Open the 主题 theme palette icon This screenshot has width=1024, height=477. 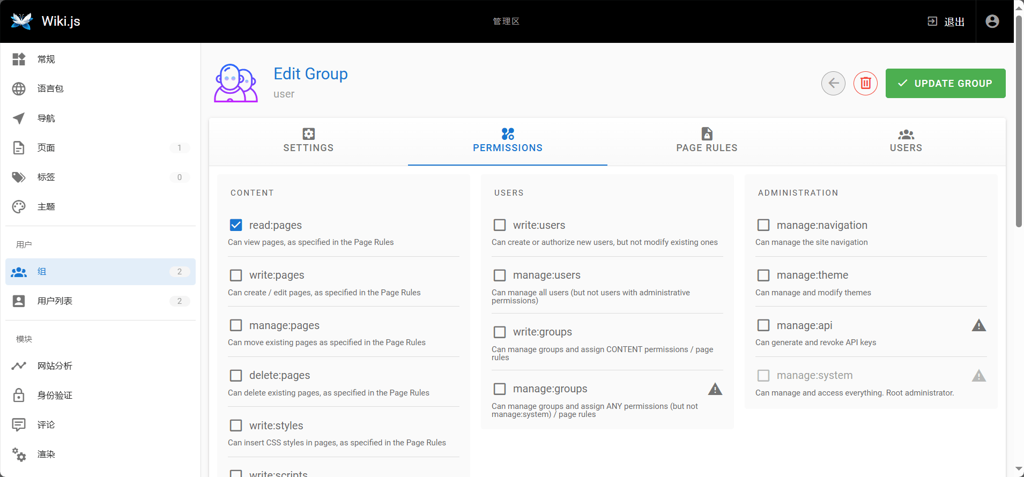point(19,207)
